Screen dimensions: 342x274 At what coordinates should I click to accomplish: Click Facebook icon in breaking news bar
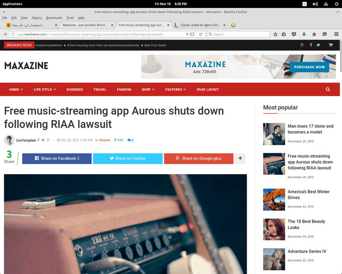[311, 45]
